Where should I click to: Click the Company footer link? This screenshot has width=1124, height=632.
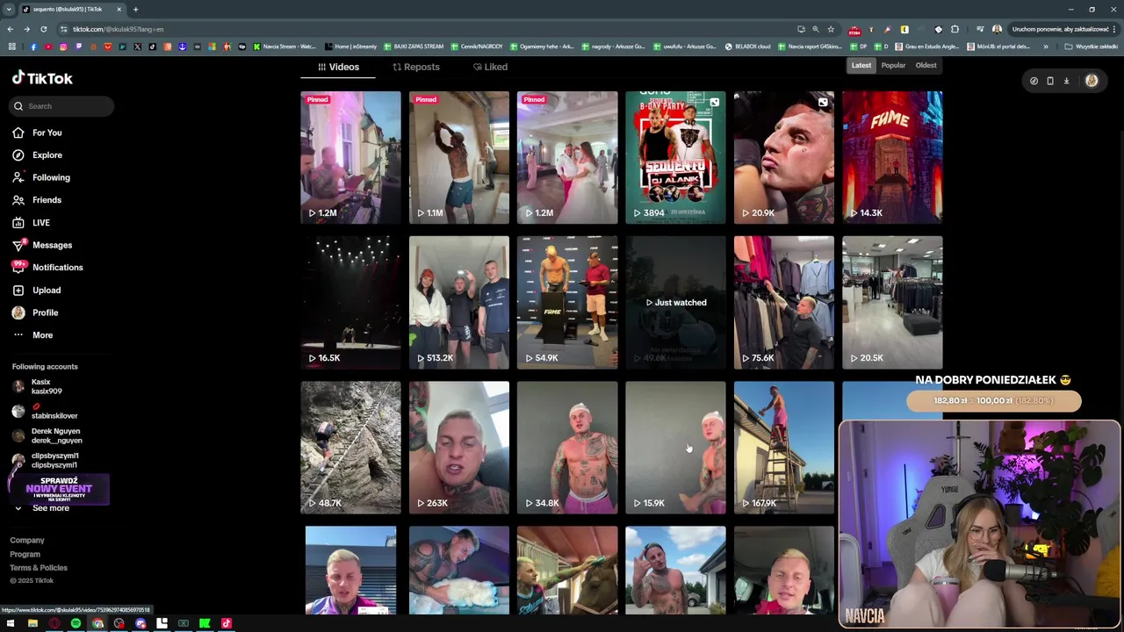tap(27, 541)
